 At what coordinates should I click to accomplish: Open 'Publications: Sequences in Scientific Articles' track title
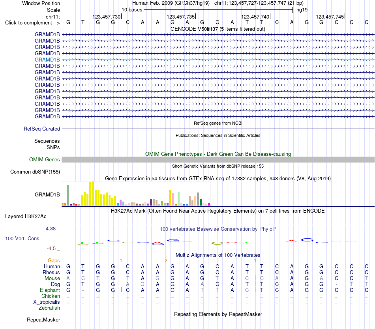pyautogui.click(x=218, y=135)
